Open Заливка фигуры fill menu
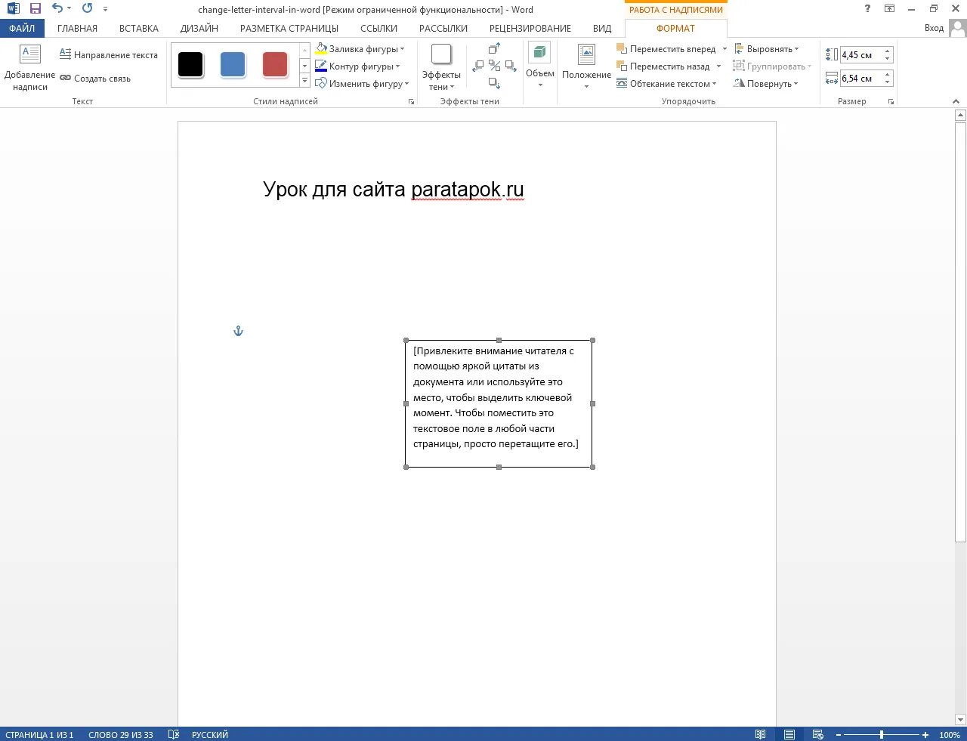 click(360, 48)
